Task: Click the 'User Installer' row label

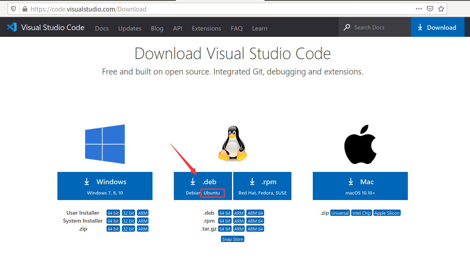Action: [83, 213]
